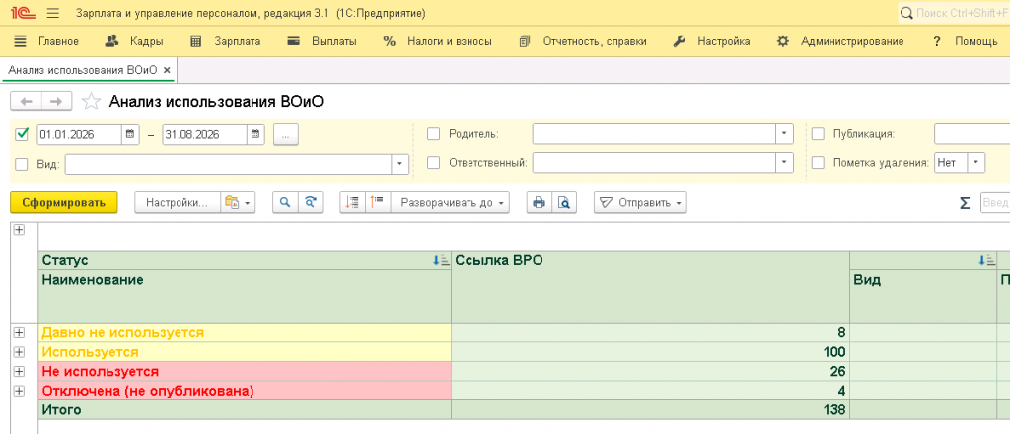Expand the Давно не используется group
The image size is (1010, 434).
pyautogui.click(x=19, y=333)
